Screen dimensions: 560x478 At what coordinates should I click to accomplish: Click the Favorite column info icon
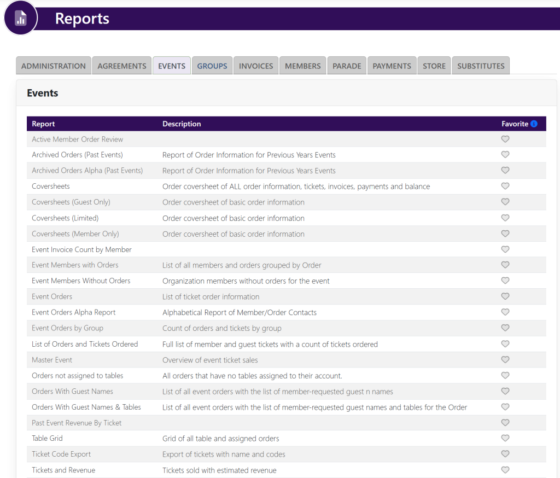[534, 124]
